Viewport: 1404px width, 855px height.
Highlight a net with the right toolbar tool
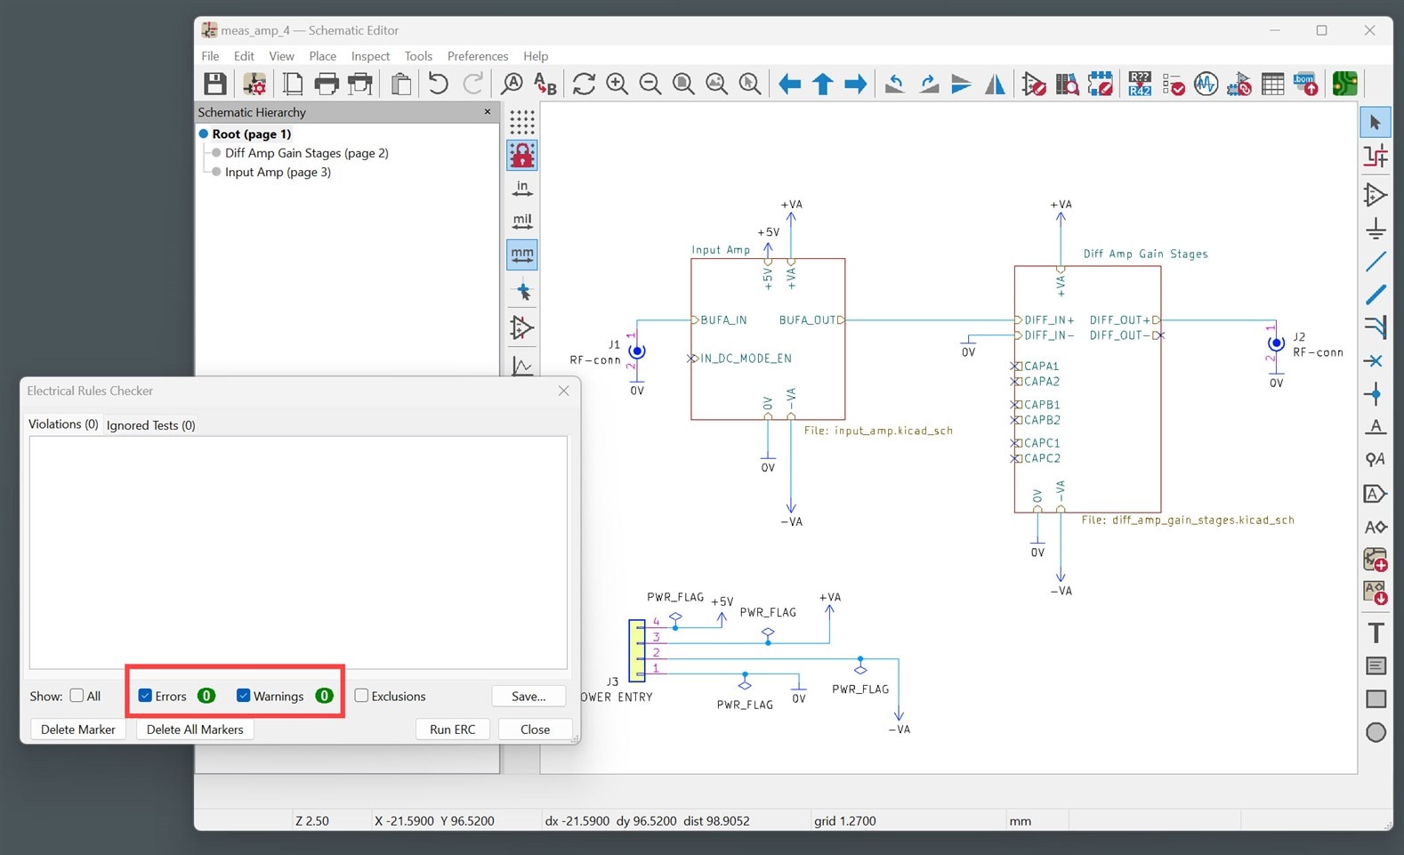click(1376, 157)
